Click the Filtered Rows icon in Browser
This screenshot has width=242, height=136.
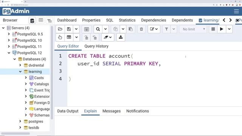point(50,20)
